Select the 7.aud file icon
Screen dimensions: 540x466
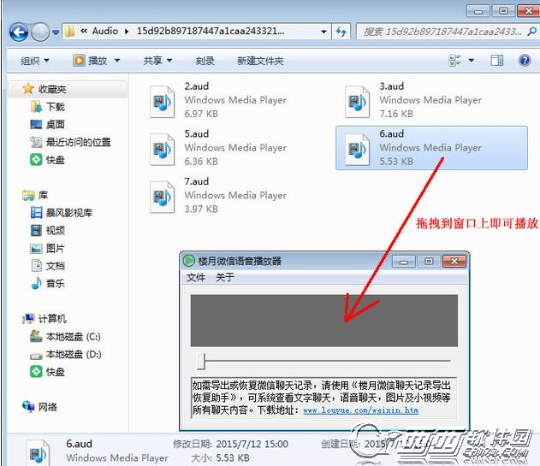162,197
